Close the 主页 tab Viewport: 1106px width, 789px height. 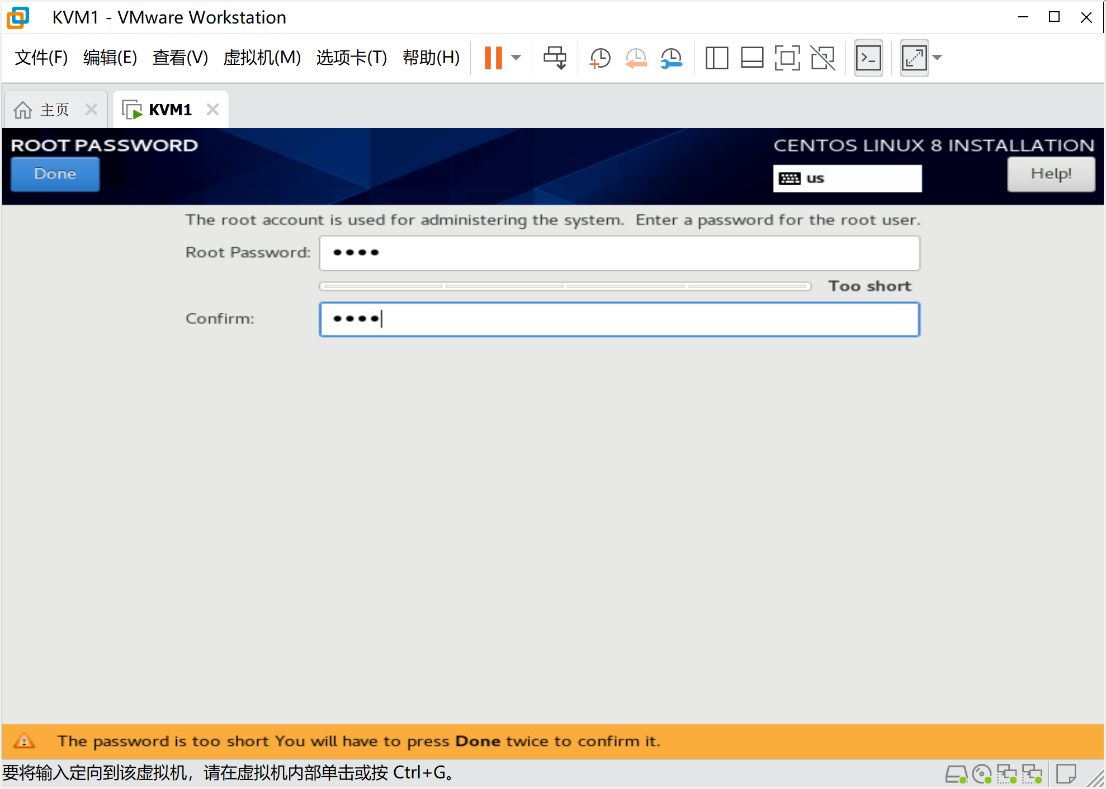tap(91, 110)
